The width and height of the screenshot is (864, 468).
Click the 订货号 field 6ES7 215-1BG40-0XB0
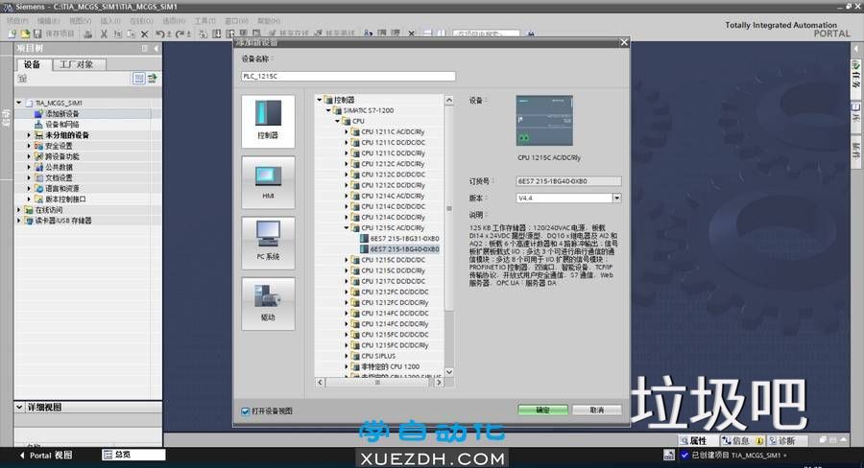[x=568, y=181]
